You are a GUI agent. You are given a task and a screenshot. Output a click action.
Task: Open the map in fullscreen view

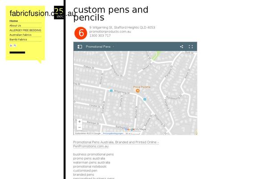click(191, 47)
